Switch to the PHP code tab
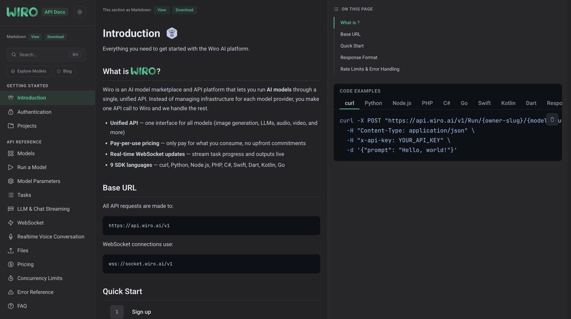 pyautogui.click(x=427, y=103)
